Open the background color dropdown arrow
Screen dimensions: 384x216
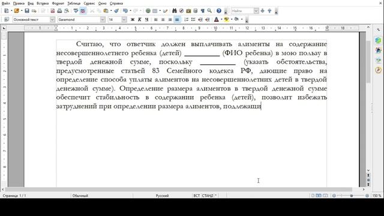click(x=241, y=19)
